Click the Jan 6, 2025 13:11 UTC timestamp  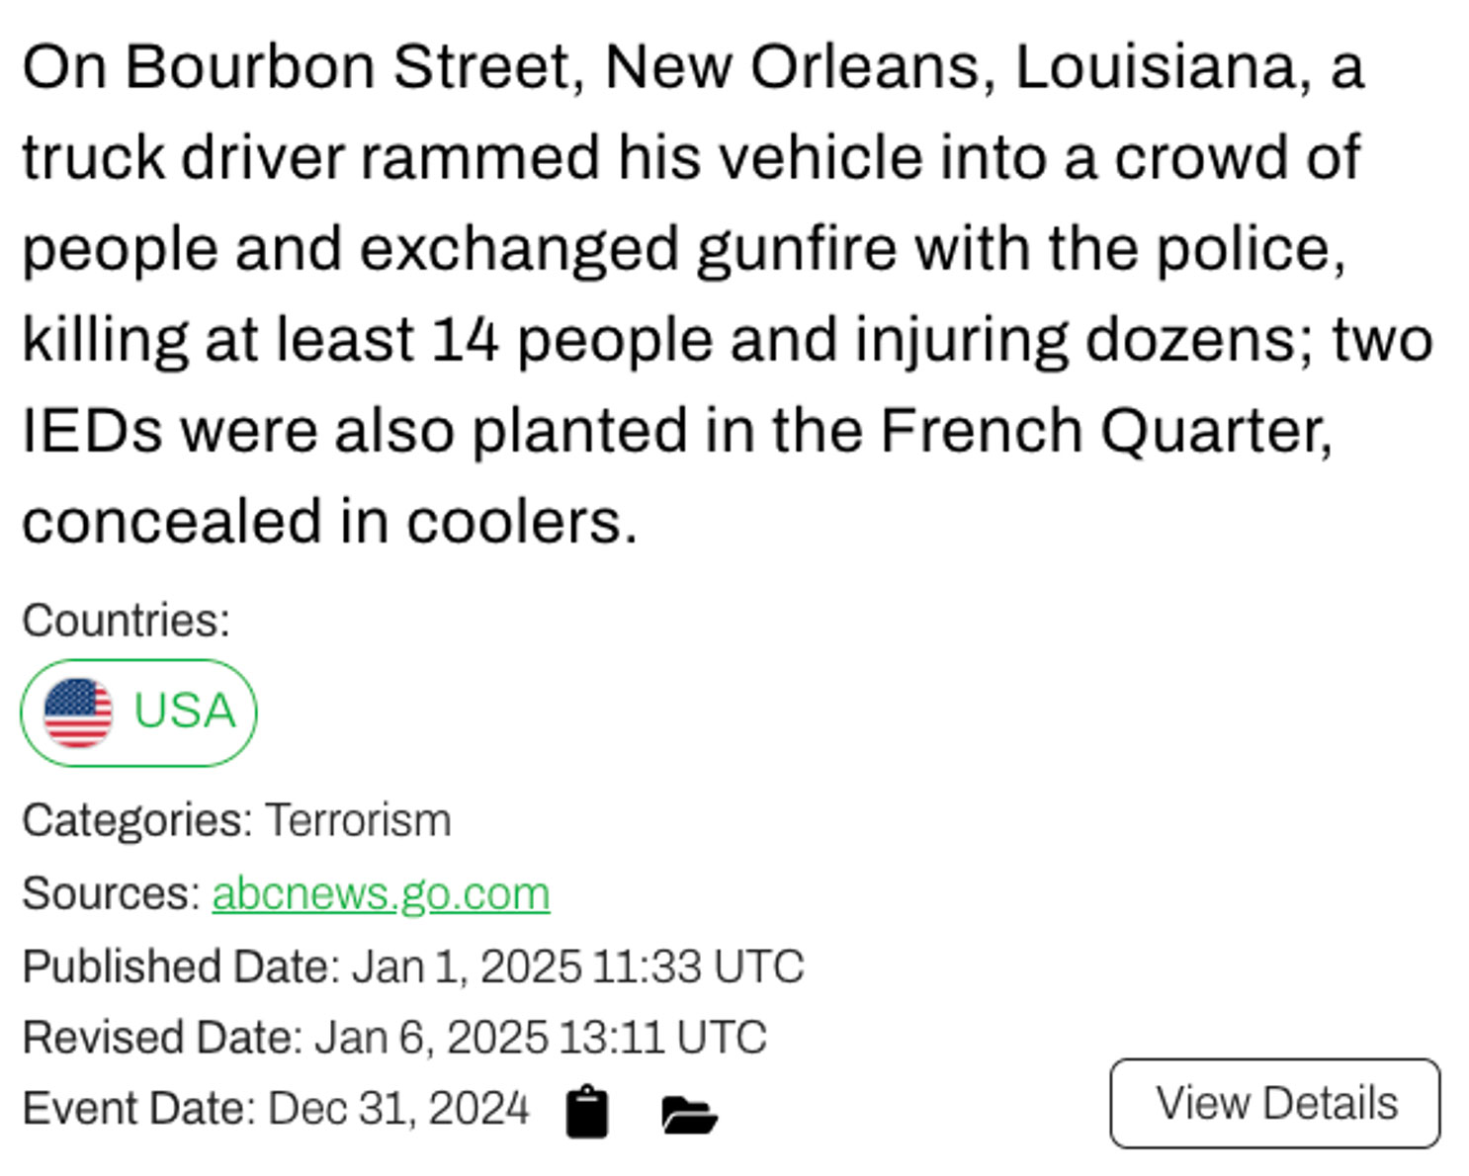[x=540, y=1038]
